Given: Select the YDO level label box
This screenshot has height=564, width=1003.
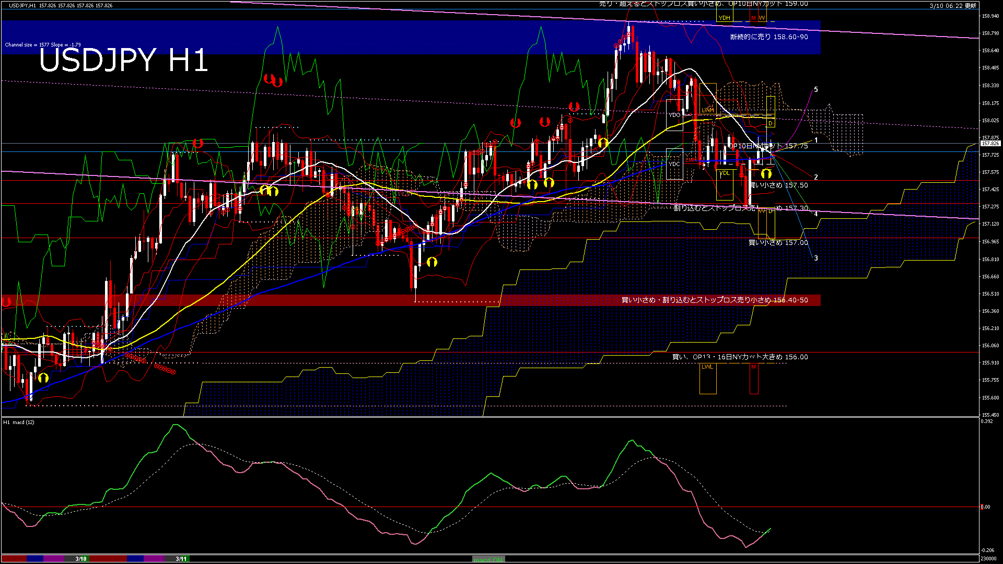Looking at the screenshot, I should point(674,115).
